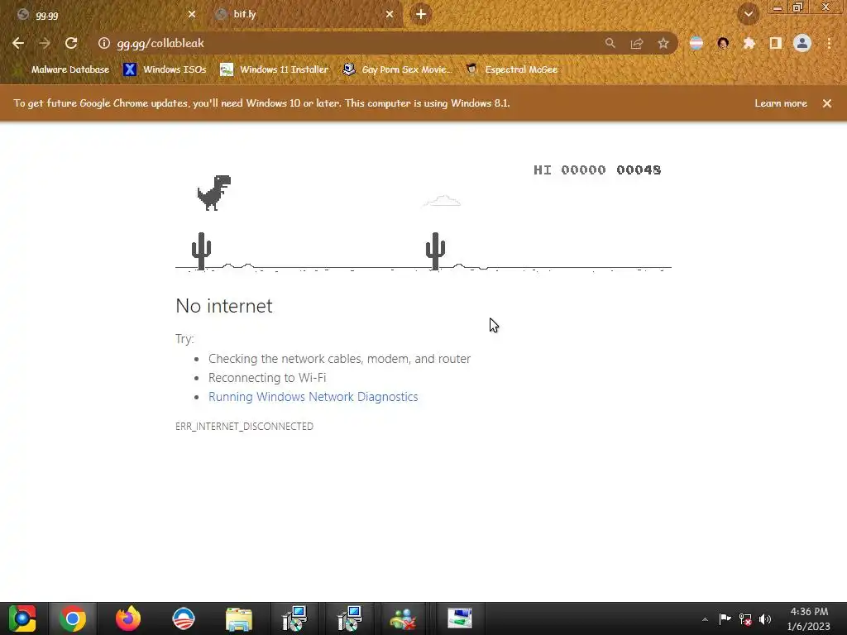Image resolution: width=847 pixels, height=635 pixels.
Task: Show hidden system tray icons
Action: 705,619
